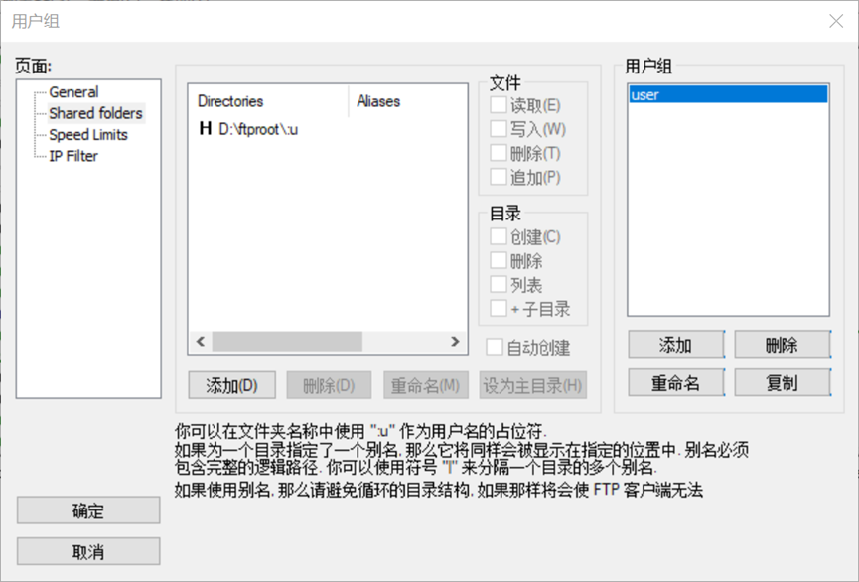Check the 自动创建 option

click(495, 347)
